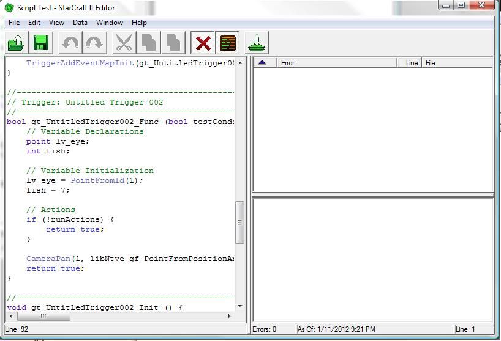
Task: Click the red X toolbar icon
Action: [203, 43]
